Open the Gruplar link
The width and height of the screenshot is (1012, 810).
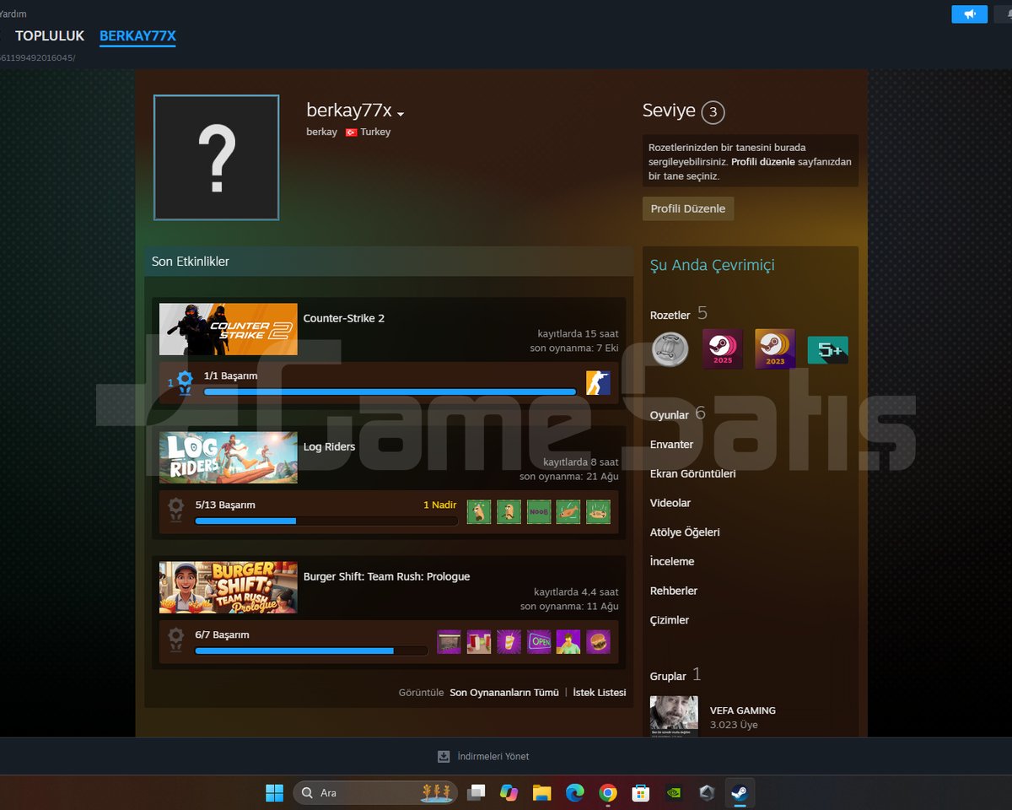click(668, 677)
